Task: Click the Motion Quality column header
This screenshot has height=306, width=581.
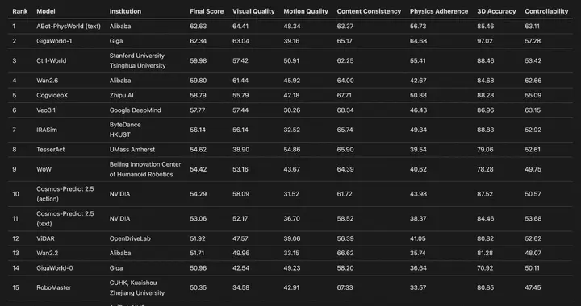Action: click(x=306, y=11)
